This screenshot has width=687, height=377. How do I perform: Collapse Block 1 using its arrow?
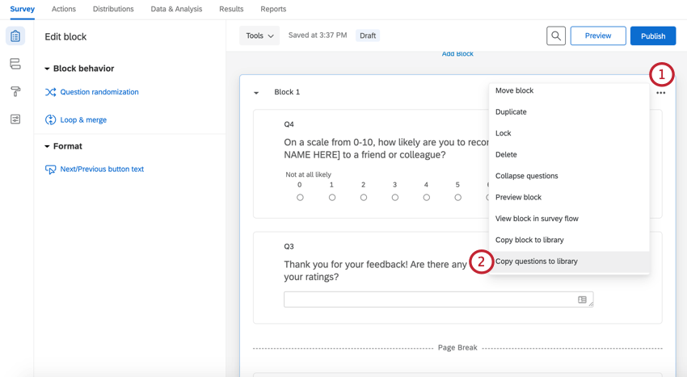256,93
